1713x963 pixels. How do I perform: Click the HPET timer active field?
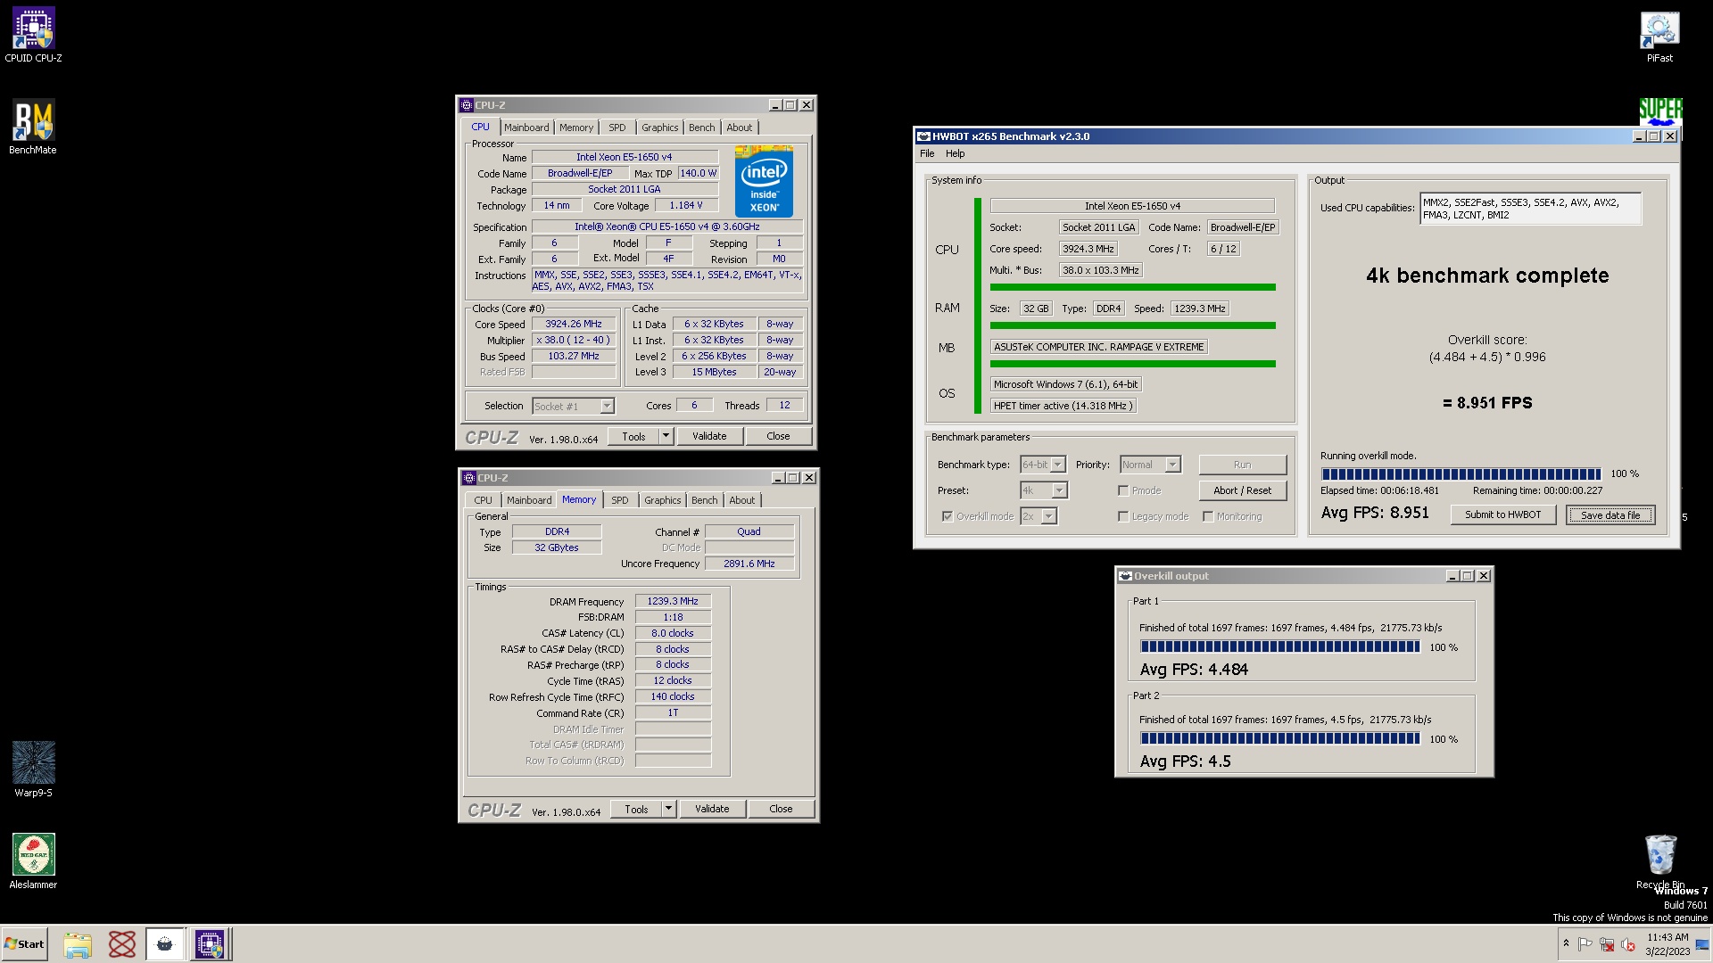tap(1063, 406)
